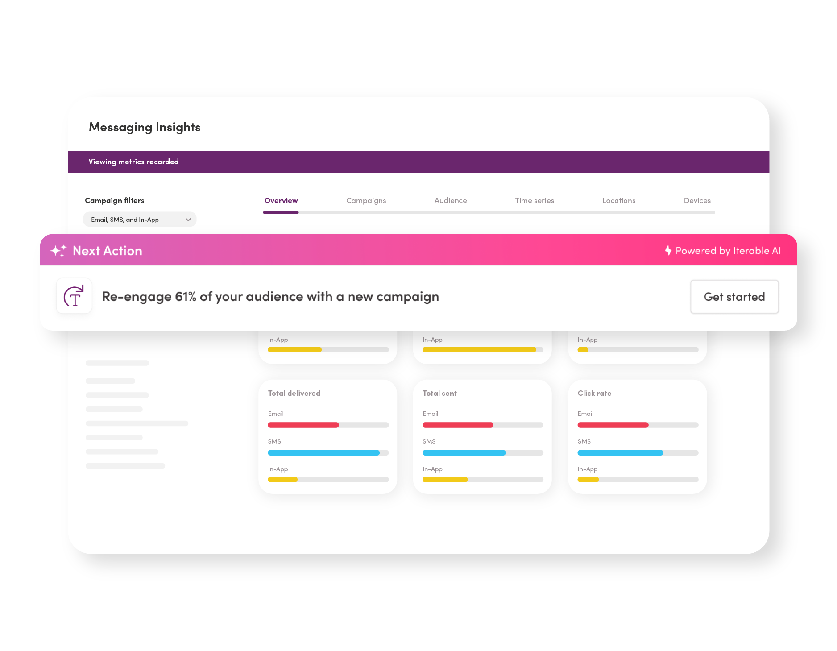Click the Total sent In-App bar
The image size is (837, 651).
tap(483, 479)
